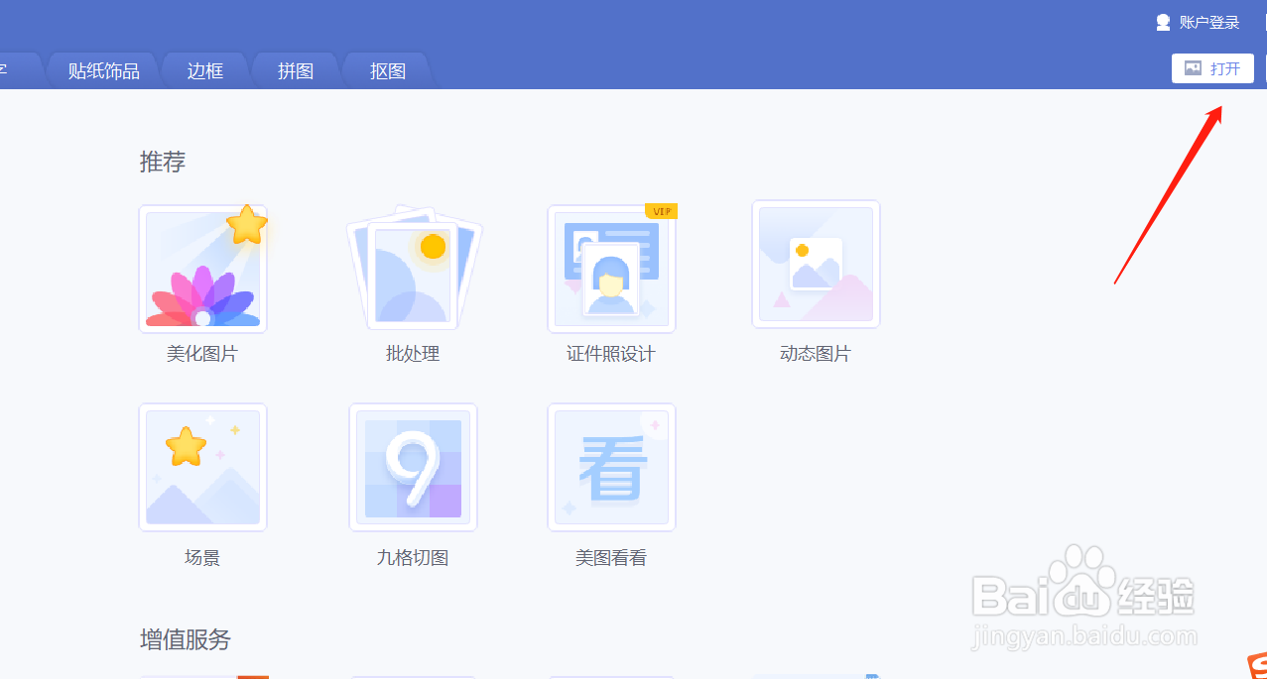Click the 增值服务 section heading

tap(184, 639)
